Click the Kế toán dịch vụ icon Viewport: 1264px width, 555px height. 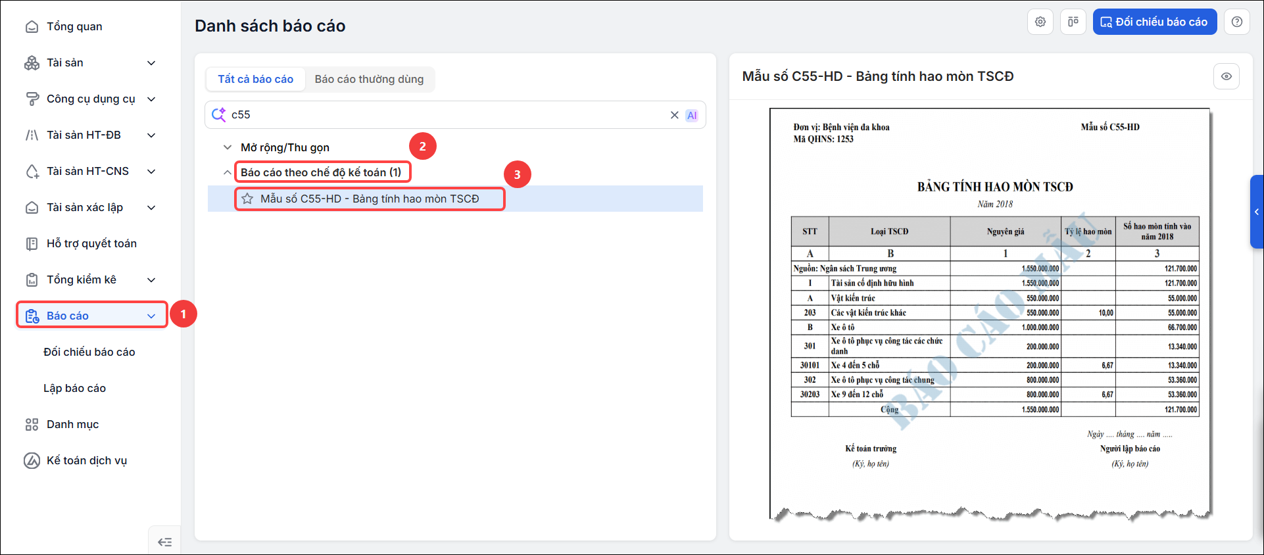32,460
